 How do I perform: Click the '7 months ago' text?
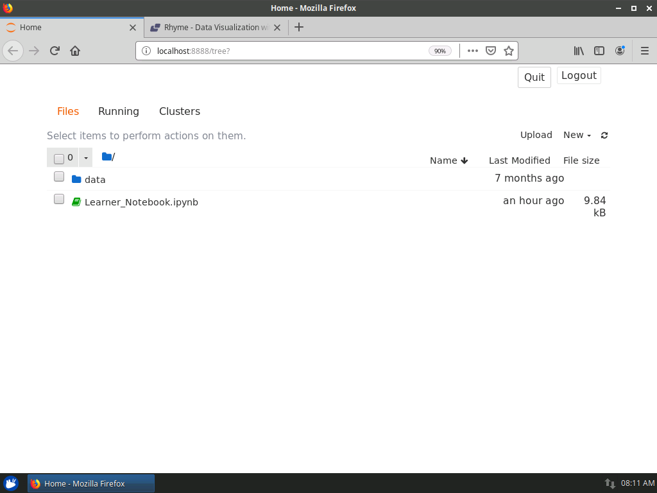point(529,178)
